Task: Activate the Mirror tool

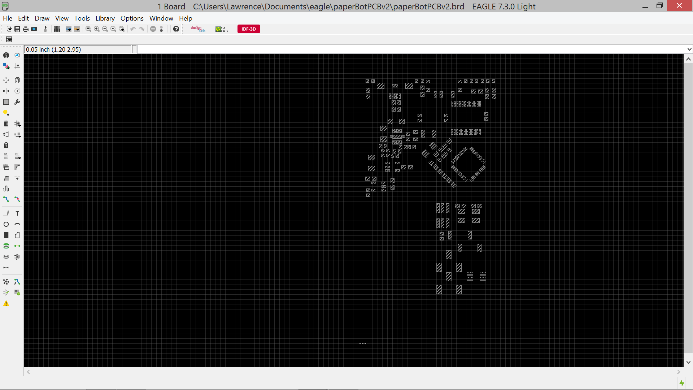Action: point(6,91)
